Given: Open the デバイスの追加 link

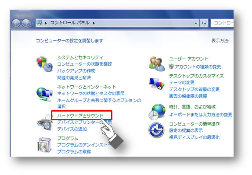Looking at the screenshot, I should [x=72, y=129].
